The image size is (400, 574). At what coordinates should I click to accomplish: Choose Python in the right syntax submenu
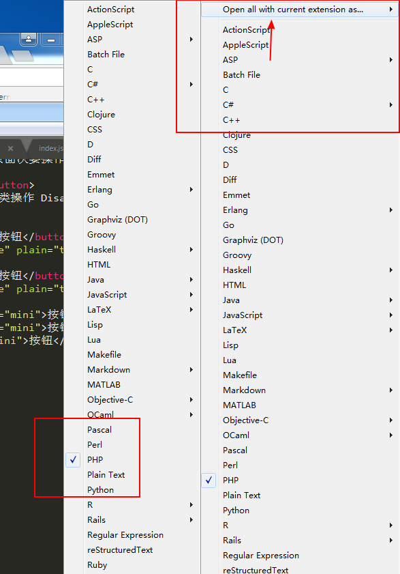click(236, 511)
